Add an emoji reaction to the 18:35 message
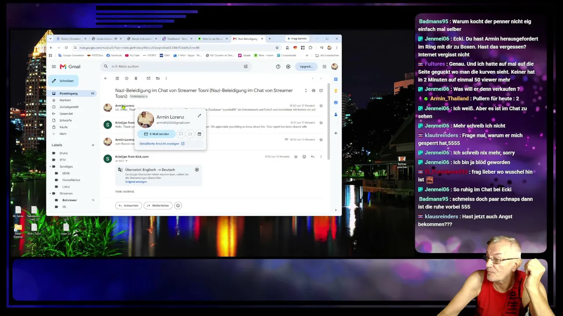 [x=304, y=157]
